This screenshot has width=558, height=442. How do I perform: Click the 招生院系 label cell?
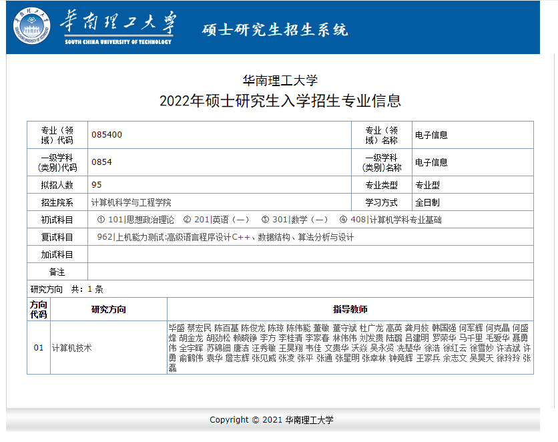tap(57, 202)
